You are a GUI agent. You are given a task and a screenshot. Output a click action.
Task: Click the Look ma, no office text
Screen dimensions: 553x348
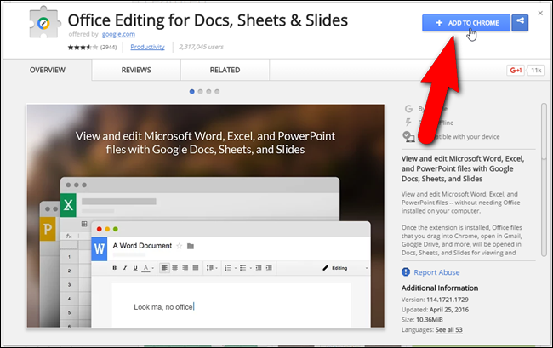click(163, 307)
